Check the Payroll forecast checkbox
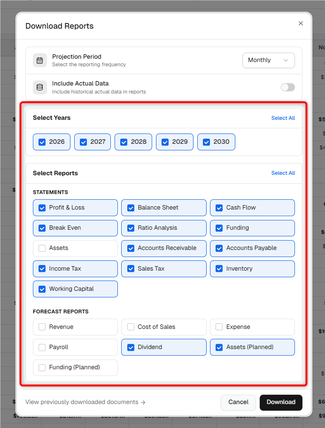 tap(42, 347)
